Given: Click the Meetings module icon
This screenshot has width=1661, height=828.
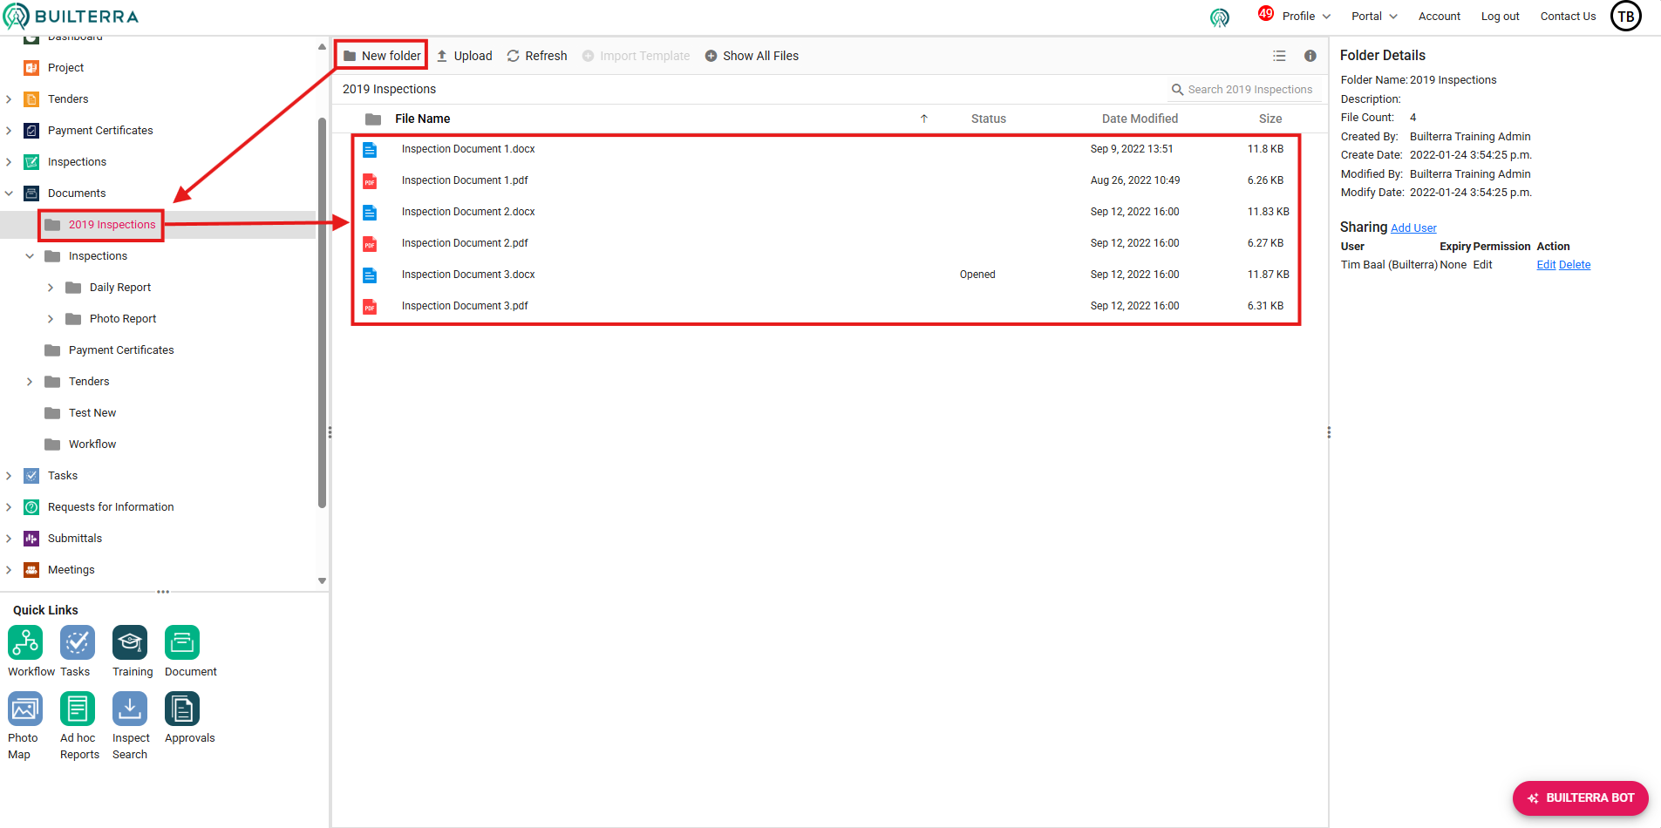Looking at the screenshot, I should pyautogui.click(x=31, y=570).
